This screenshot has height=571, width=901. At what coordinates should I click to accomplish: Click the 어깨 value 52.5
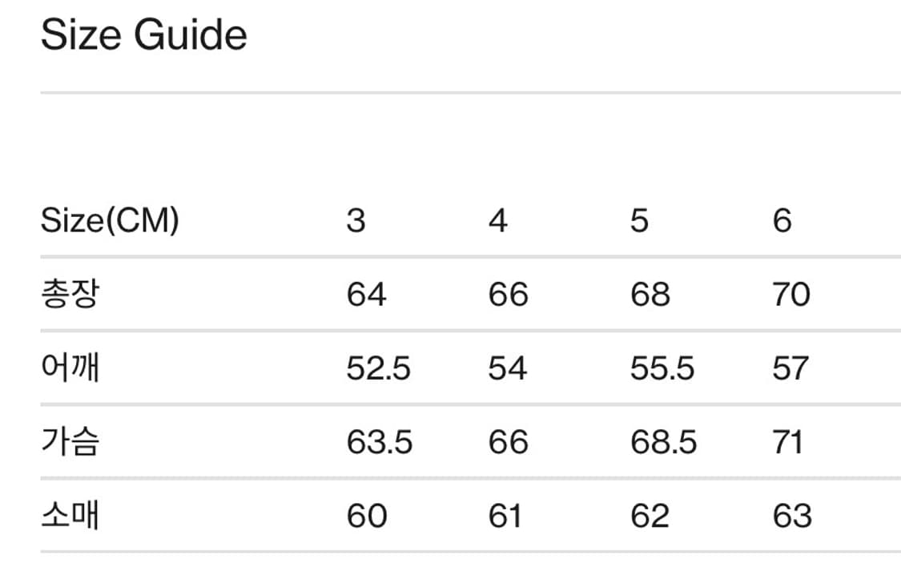pyautogui.click(x=379, y=368)
